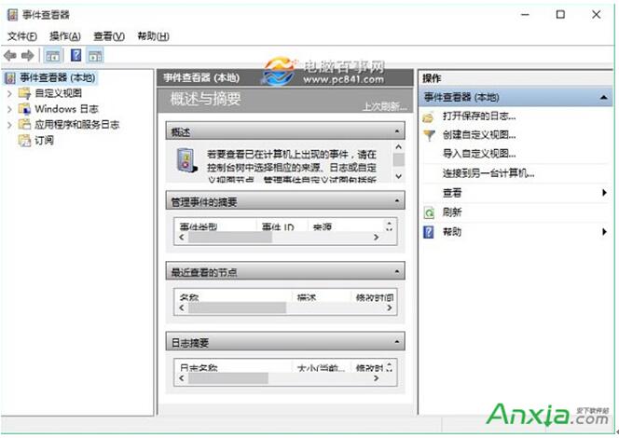This screenshot has height=438, width=619.
Task: Click the 概述 scrollbar down arrow
Action: pyautogui.click(x=399, y=175)
